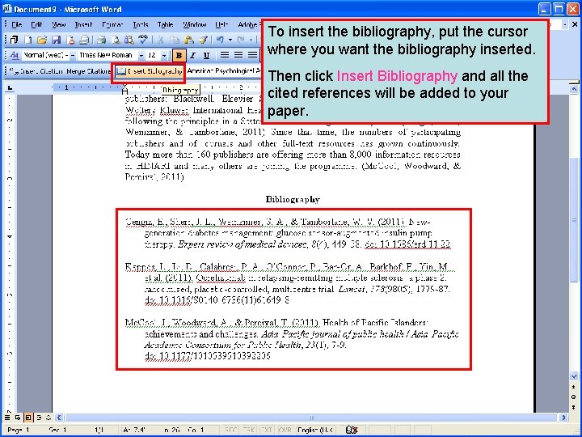Viewport: 582px width, 437px height.
Task: Click Merge Citations button
Action: (x=87, y=70)
